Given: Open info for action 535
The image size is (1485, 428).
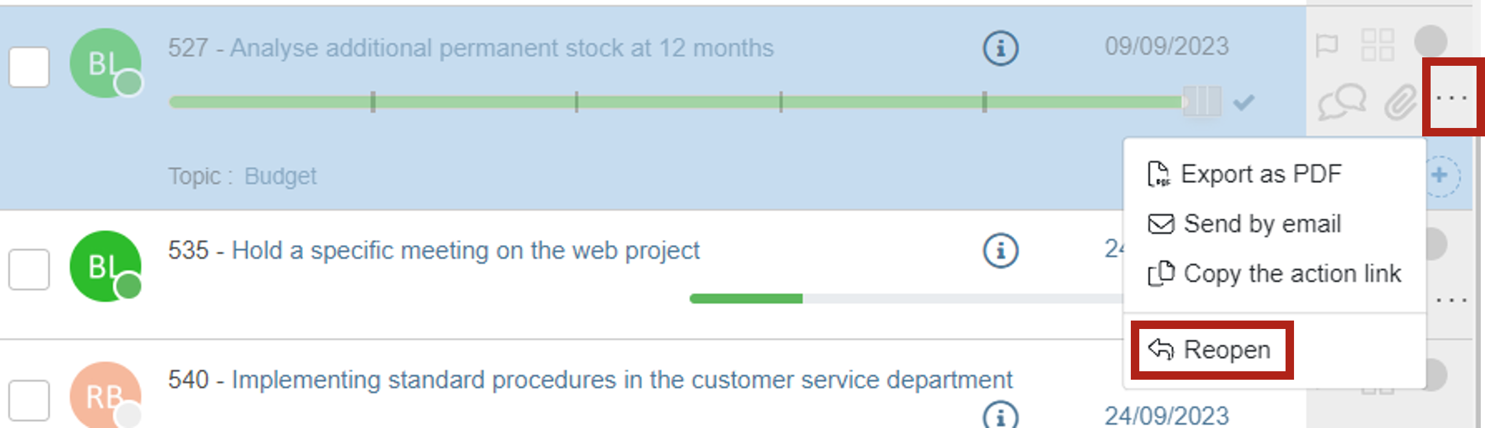Looking at the screenshot, I should [x=1000, y=251].
